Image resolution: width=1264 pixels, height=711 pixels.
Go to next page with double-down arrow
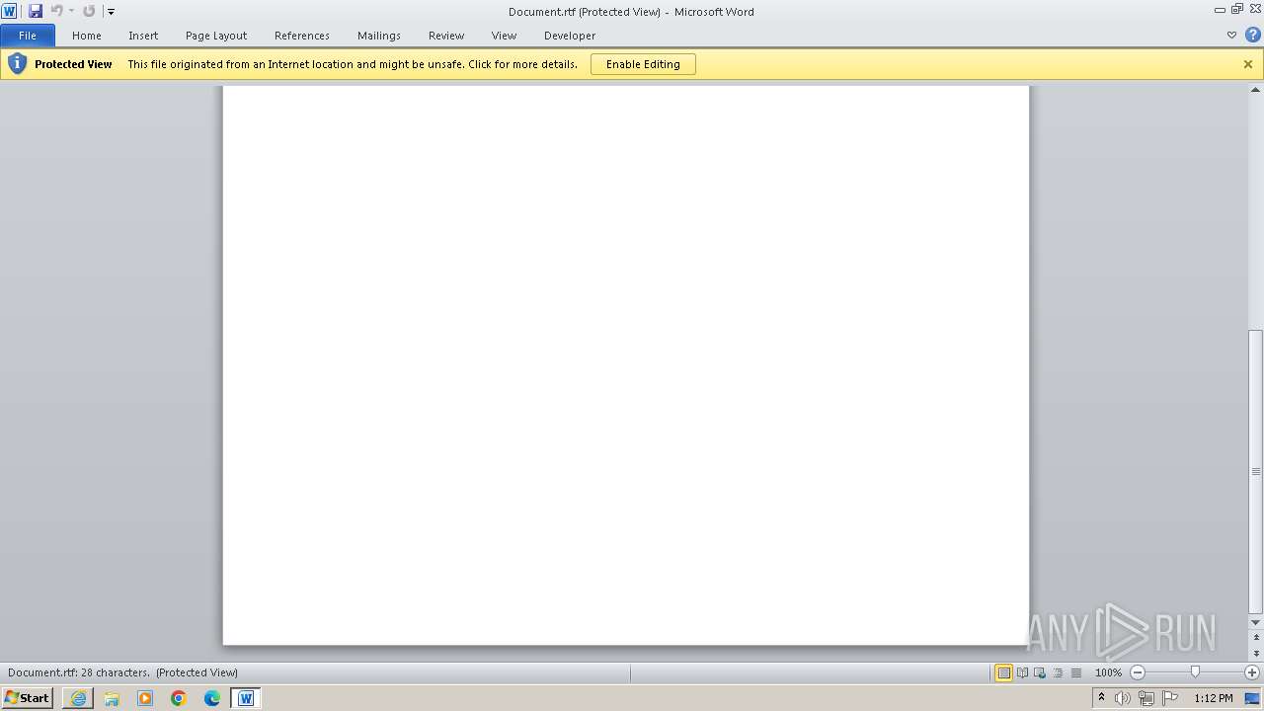pyautogui.click(x=1256, y=654)
